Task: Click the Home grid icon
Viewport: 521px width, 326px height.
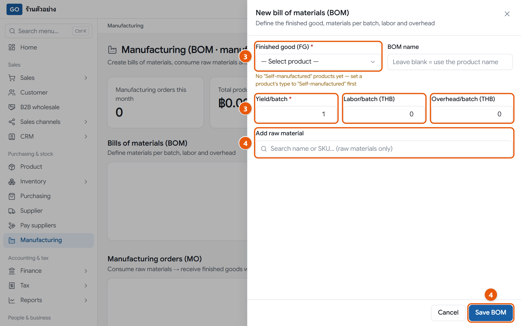Action: pos(12,47)
